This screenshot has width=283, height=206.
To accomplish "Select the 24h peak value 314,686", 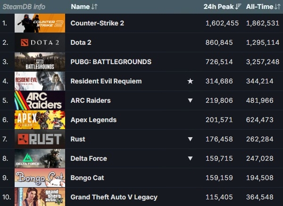I will (x=219, y=81).
